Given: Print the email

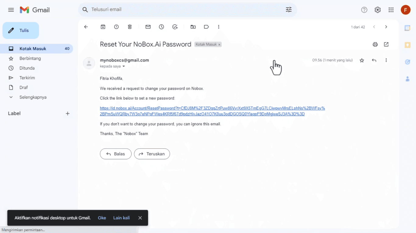Looking at the screenshot, I should coord(375,44).
